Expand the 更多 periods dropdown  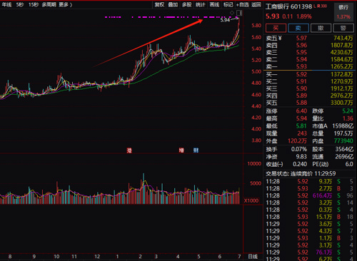tap(66, 4)
